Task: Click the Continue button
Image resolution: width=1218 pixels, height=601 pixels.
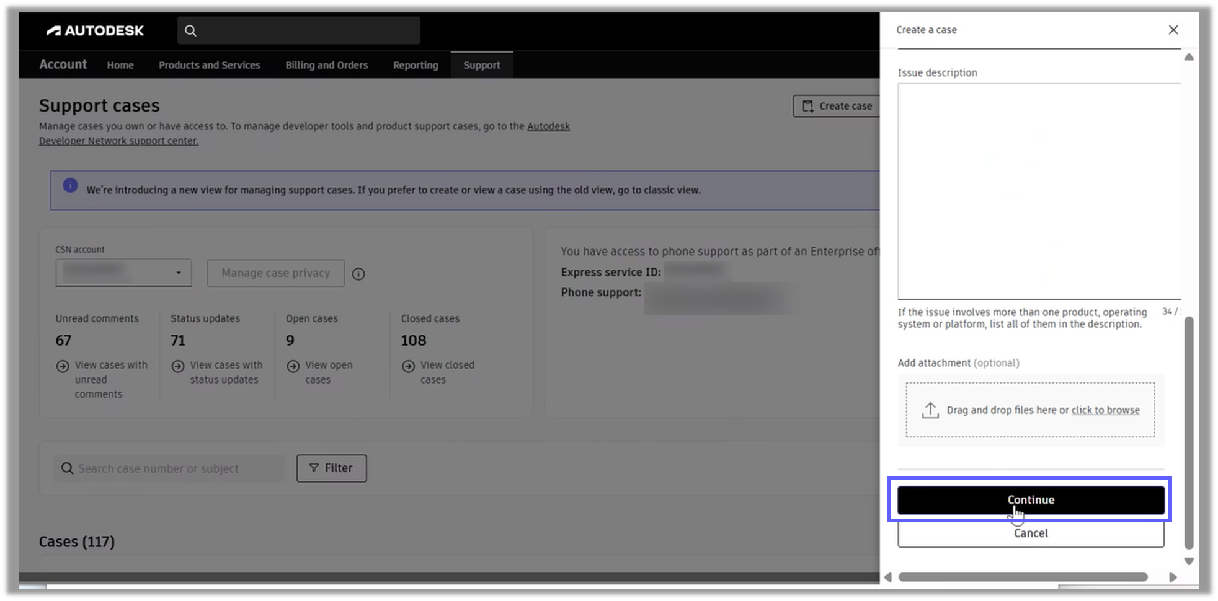Action: 1030,499
